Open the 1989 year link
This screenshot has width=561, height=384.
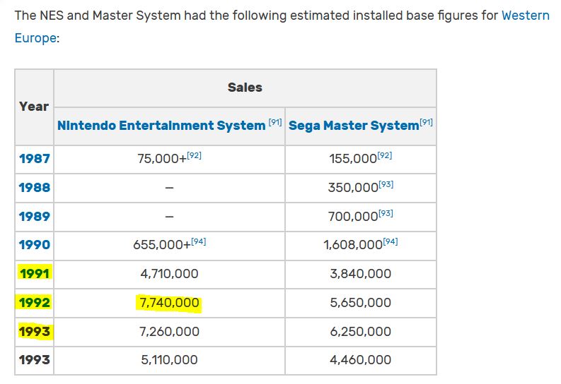coord(35,216)
